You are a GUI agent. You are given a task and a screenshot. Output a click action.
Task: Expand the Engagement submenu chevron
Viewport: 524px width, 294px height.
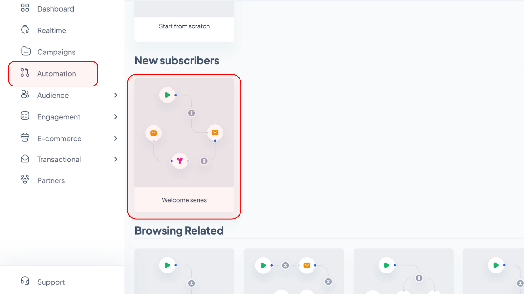click(x=116, y=117)
